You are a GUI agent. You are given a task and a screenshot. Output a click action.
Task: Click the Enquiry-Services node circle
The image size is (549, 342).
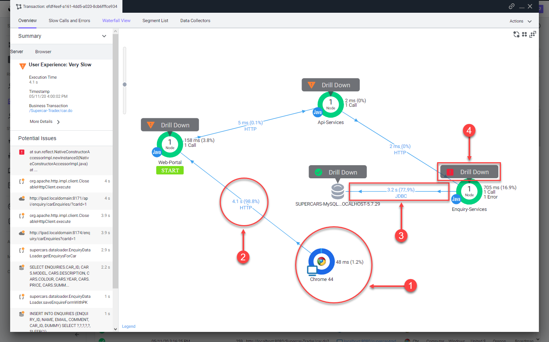click(x=469, y=191)
